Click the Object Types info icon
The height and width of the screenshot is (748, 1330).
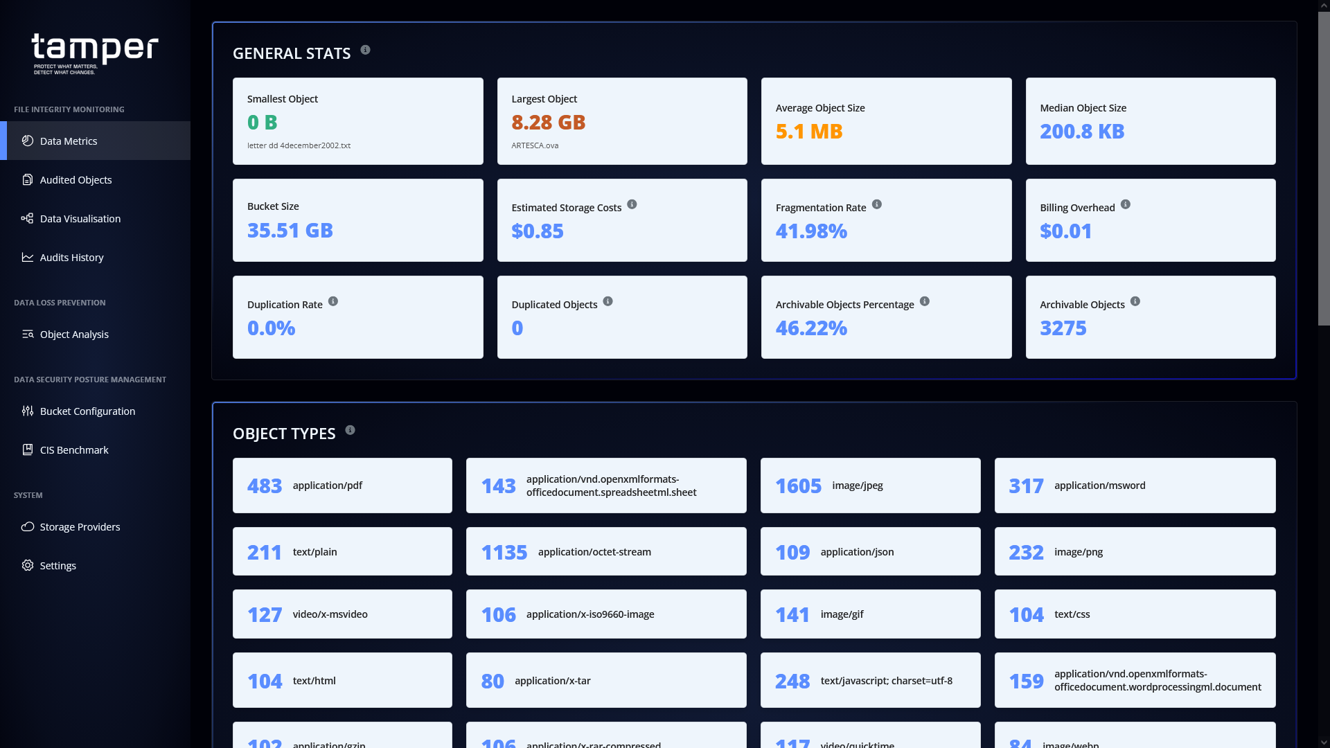(350, 430)
